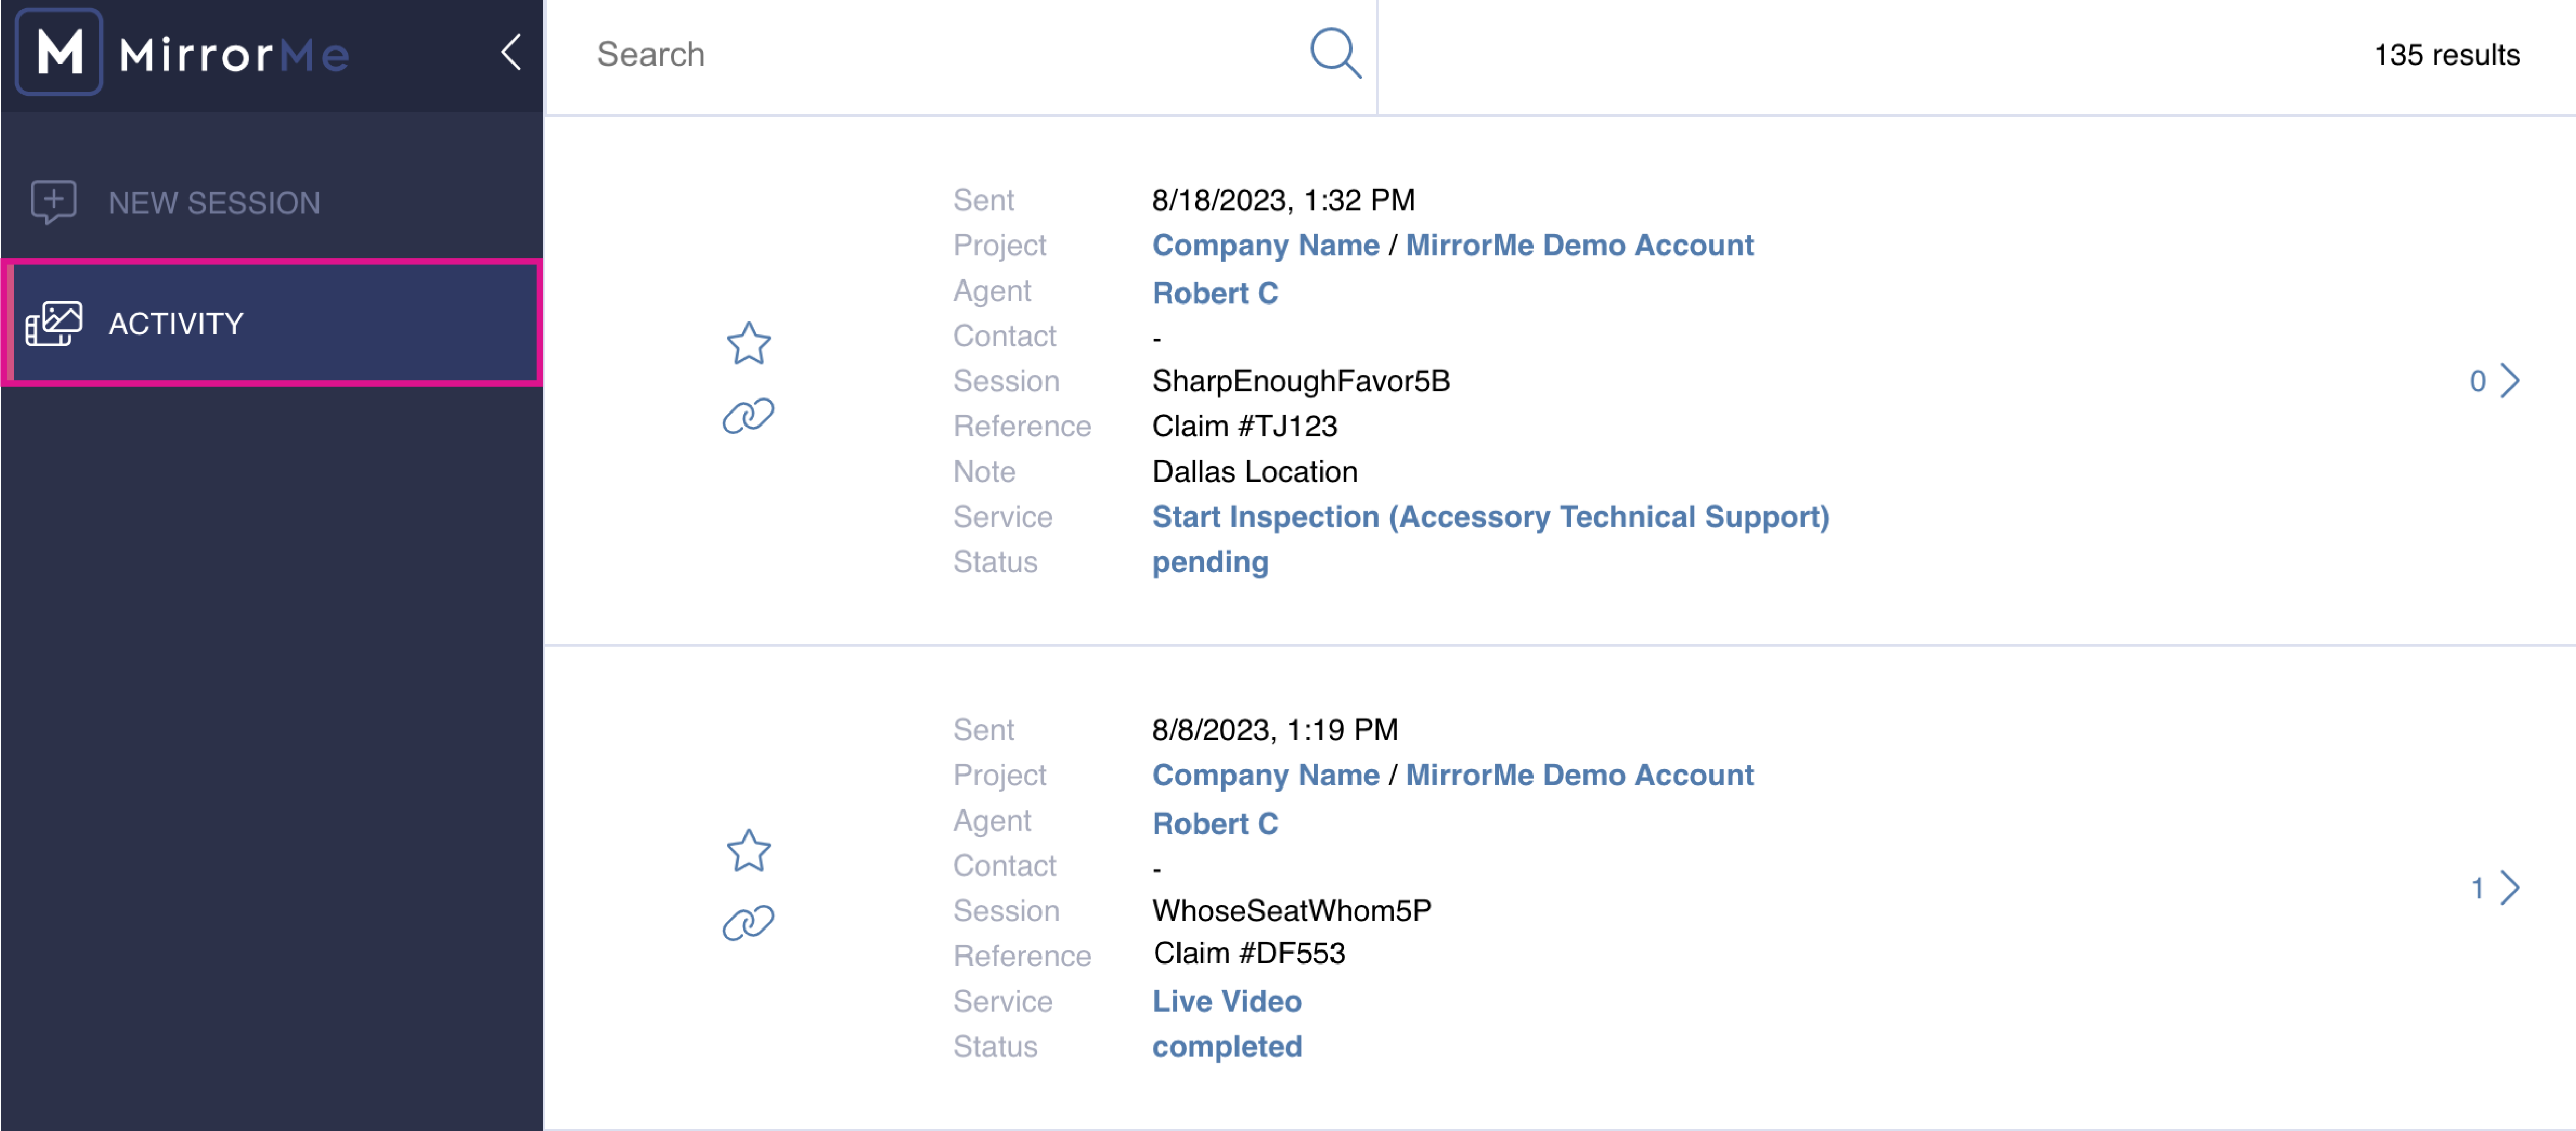The width and height of the screenshot is (2576, 1131).
Task: Click the MirrorMe logo icon
Action: [59, 52]
